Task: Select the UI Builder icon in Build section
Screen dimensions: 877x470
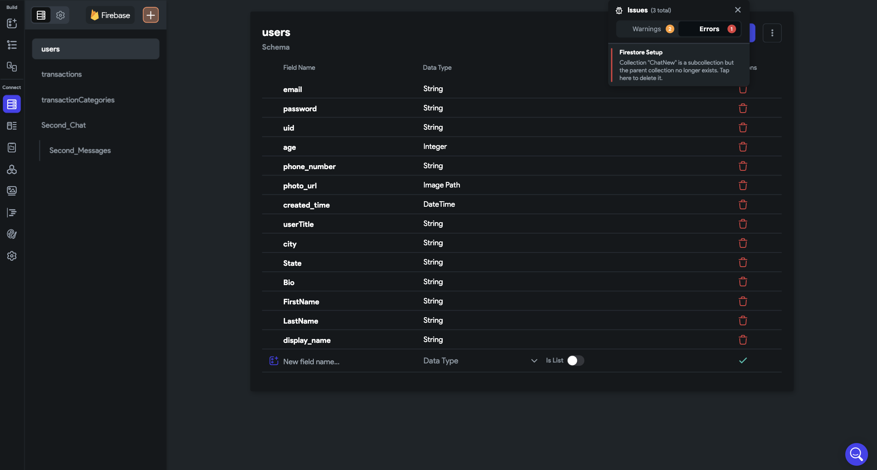Action: [x=12, y=24]
